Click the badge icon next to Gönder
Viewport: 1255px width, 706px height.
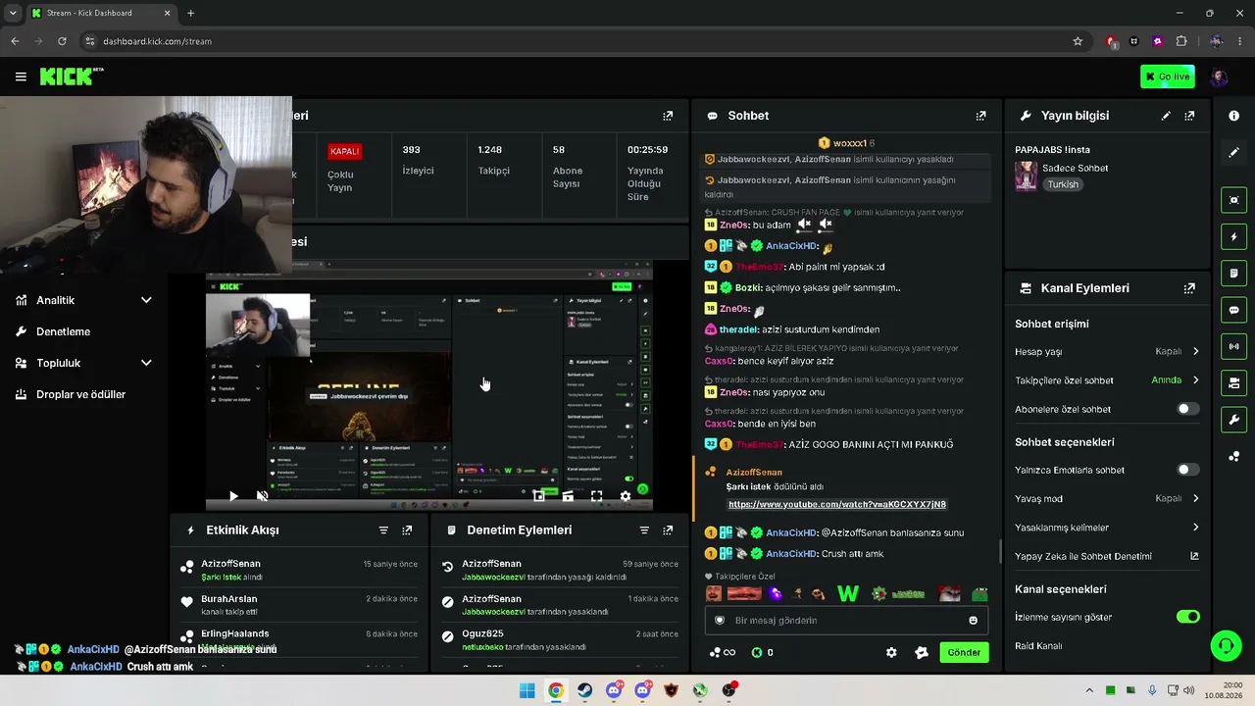(x=922, y=653)
